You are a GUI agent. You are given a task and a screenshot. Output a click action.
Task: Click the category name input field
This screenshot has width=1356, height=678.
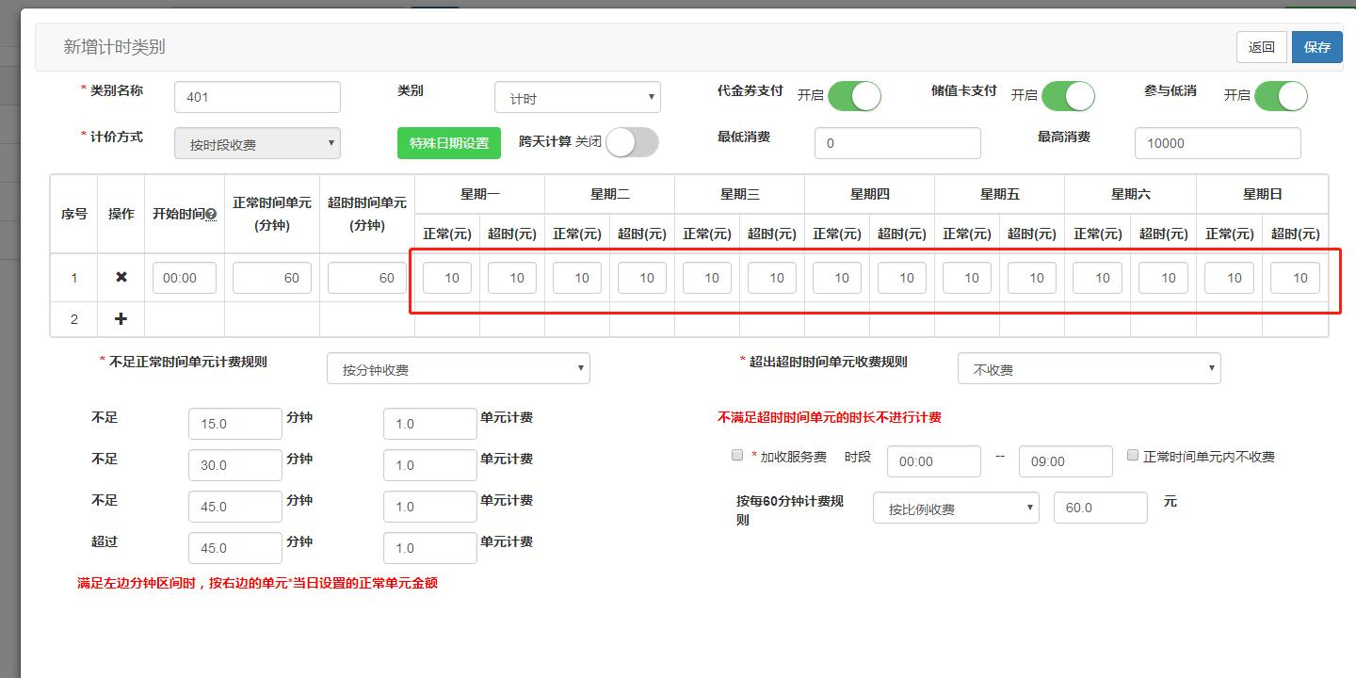[257, 97]
